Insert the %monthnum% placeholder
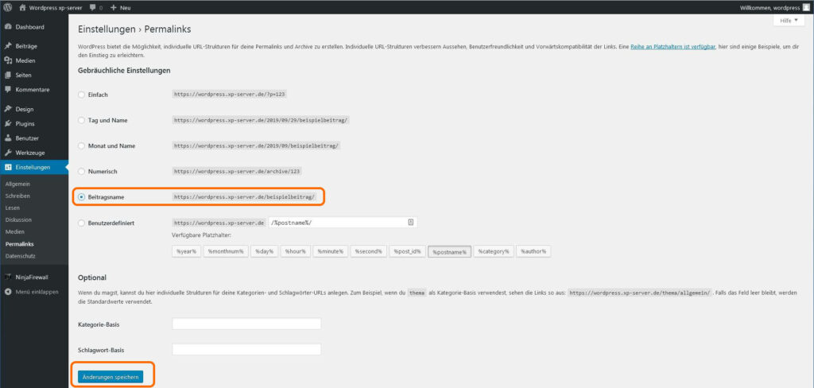Viewport: 814px width, 388px height. pyautogui.click(x=225, y=251)
